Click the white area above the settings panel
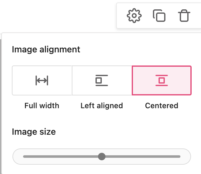 tap(56, 16)
